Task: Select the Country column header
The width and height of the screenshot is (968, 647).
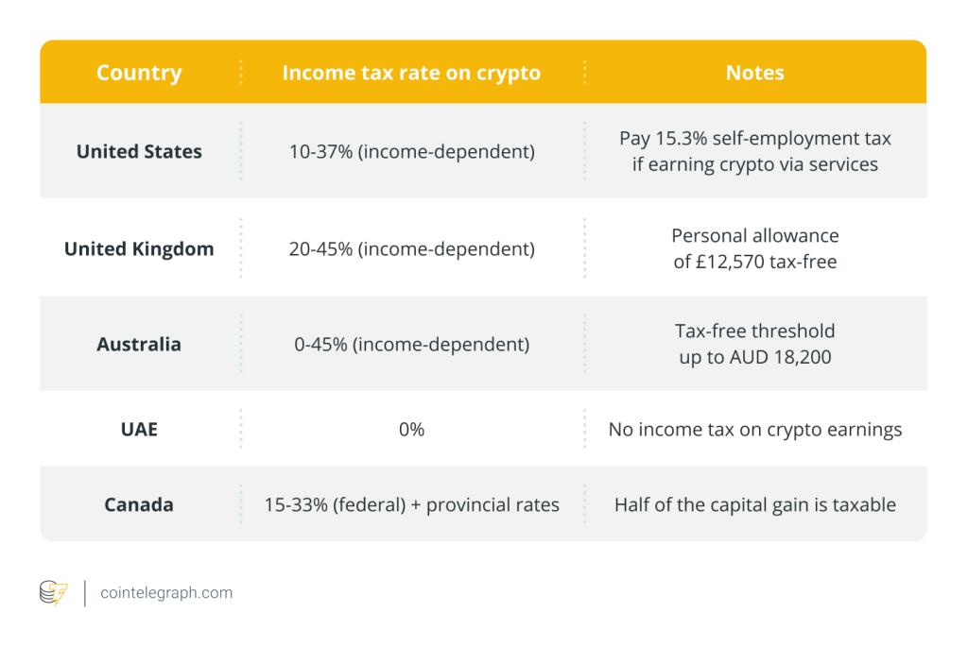Action: click(139, 73)
